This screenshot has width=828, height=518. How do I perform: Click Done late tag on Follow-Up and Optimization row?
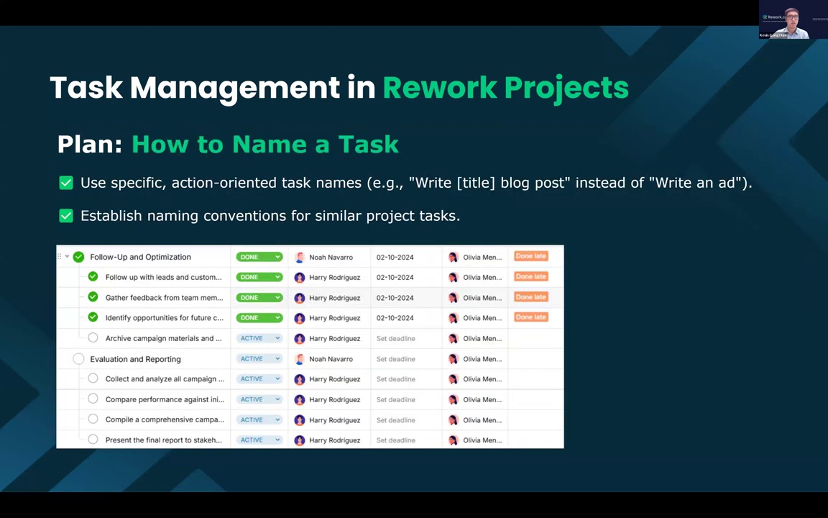click(x=530, y=256)
